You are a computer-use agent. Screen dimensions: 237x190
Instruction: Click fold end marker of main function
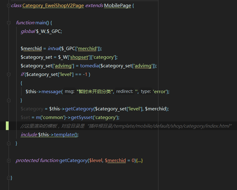[9, 143]
